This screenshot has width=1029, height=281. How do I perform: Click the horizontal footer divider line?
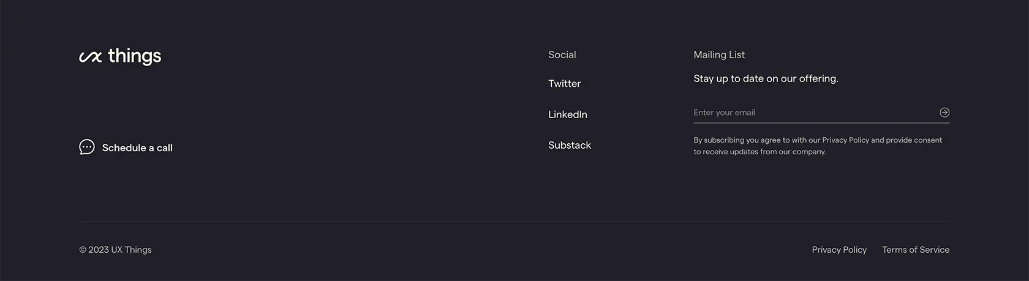[514, 221]
